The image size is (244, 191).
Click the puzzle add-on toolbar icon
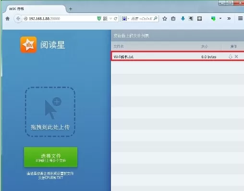(x=199, y=19)
